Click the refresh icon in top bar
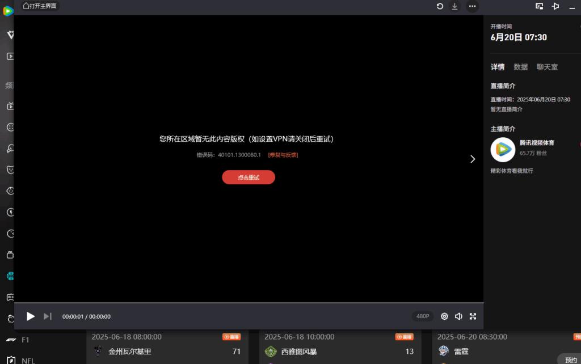The width and height of the screenshot is (581, 364). [440, 6]
